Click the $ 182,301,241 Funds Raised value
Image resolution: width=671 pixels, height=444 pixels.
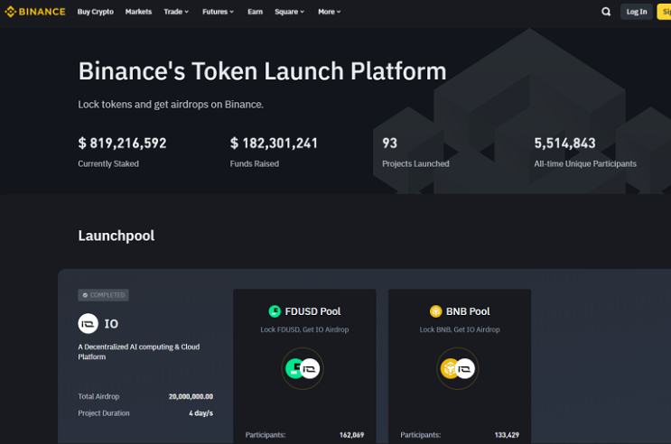[x=274, y=143]
